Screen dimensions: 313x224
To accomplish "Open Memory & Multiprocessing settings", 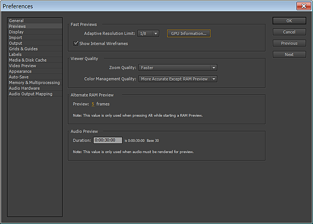I will [x=35, y=82].
